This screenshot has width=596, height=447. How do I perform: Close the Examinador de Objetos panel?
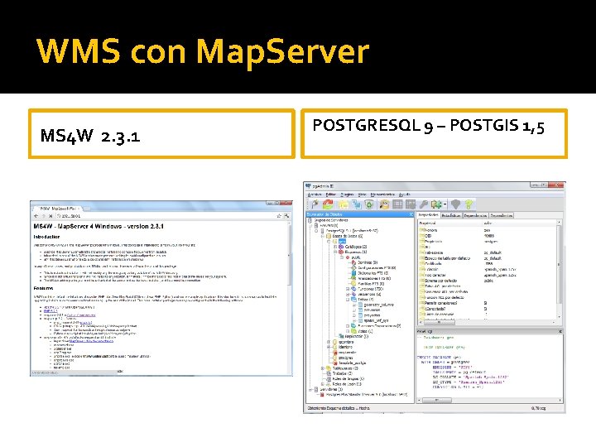click(411, 214)
